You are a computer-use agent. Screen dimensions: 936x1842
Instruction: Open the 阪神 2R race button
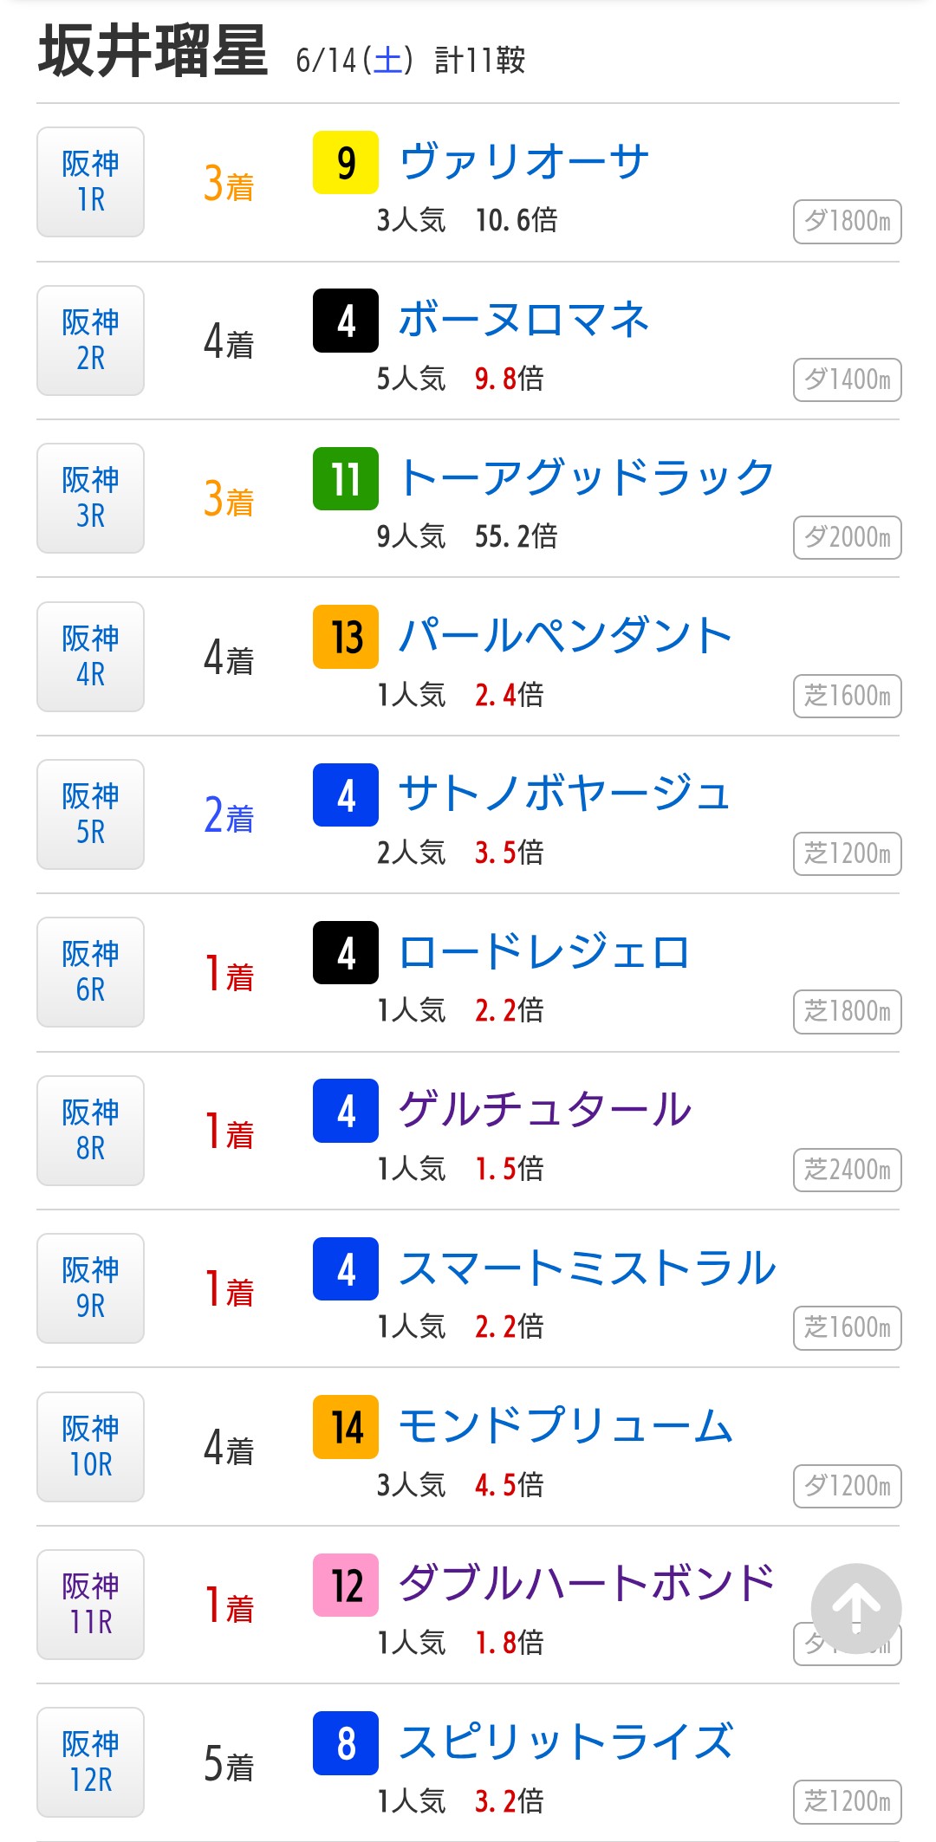(x=90, y=341)
